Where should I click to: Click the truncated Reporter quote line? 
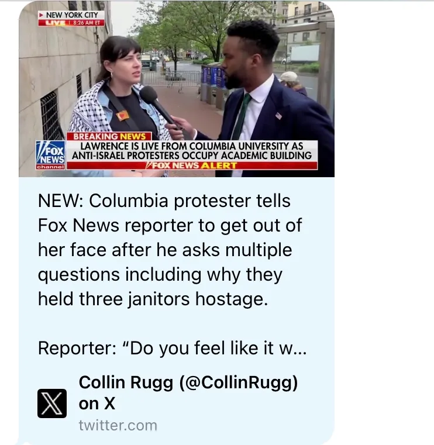click(172, 349)
